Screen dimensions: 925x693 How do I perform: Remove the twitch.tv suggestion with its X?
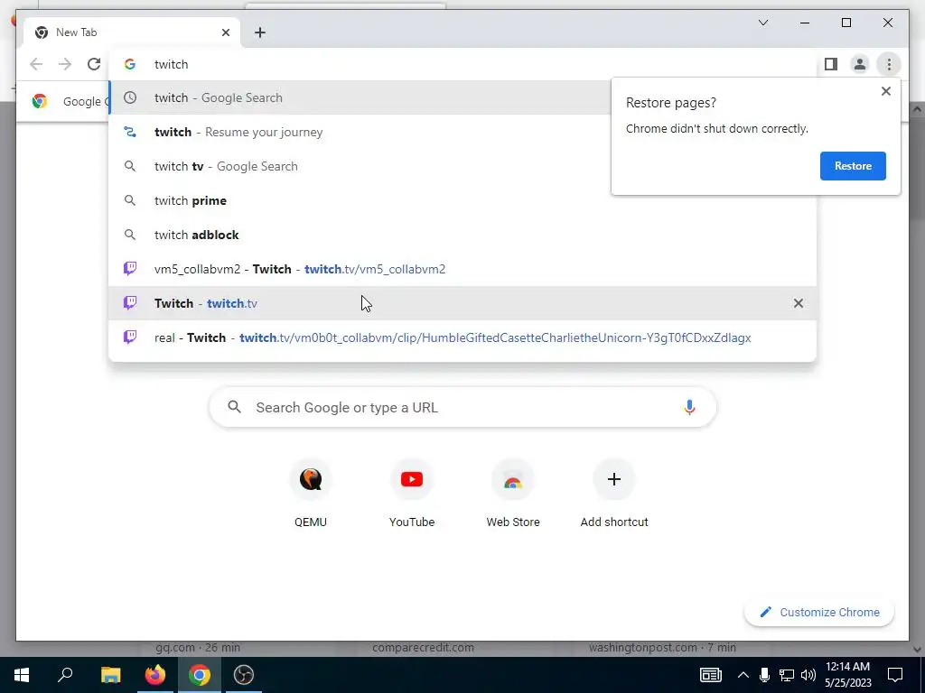(x=799, y=303)
